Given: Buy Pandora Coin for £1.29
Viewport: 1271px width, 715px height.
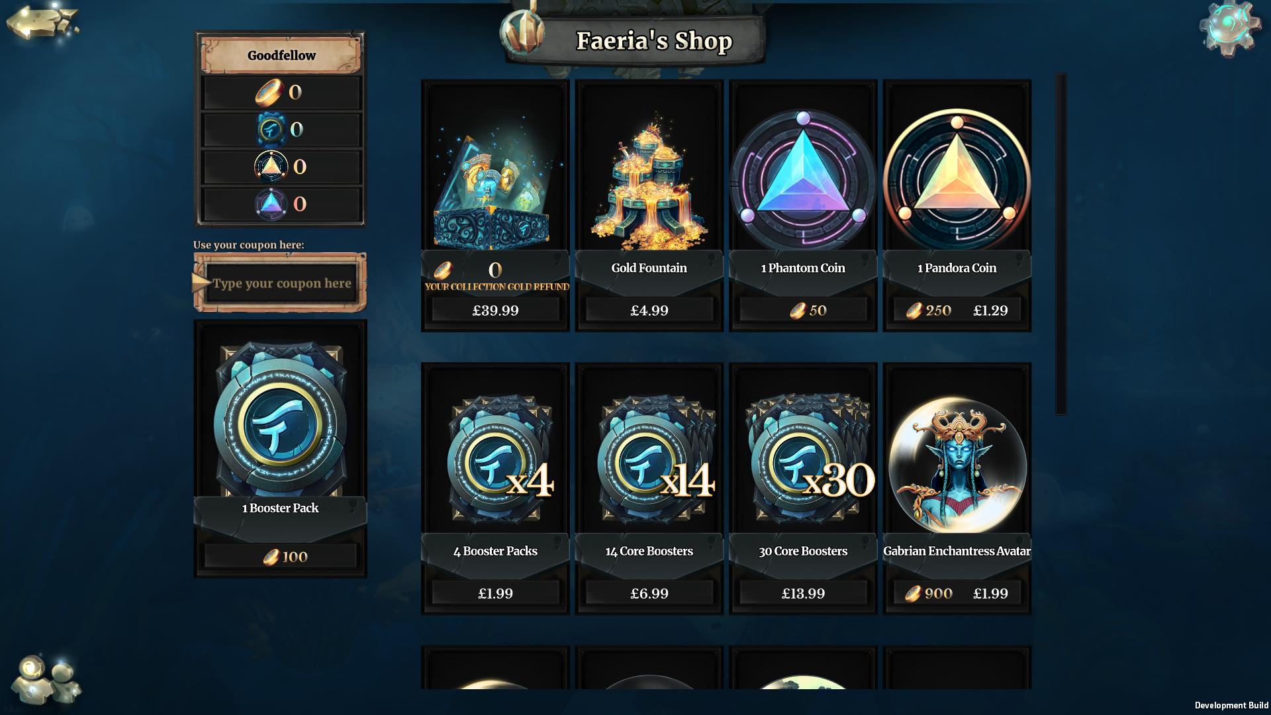Looking at the screenshot, I should click(990, 310).
